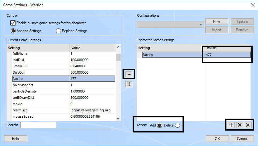The image size is (258, 146).
Task: Select the Replace Settings radio button
Action: [x=58, y=31]
